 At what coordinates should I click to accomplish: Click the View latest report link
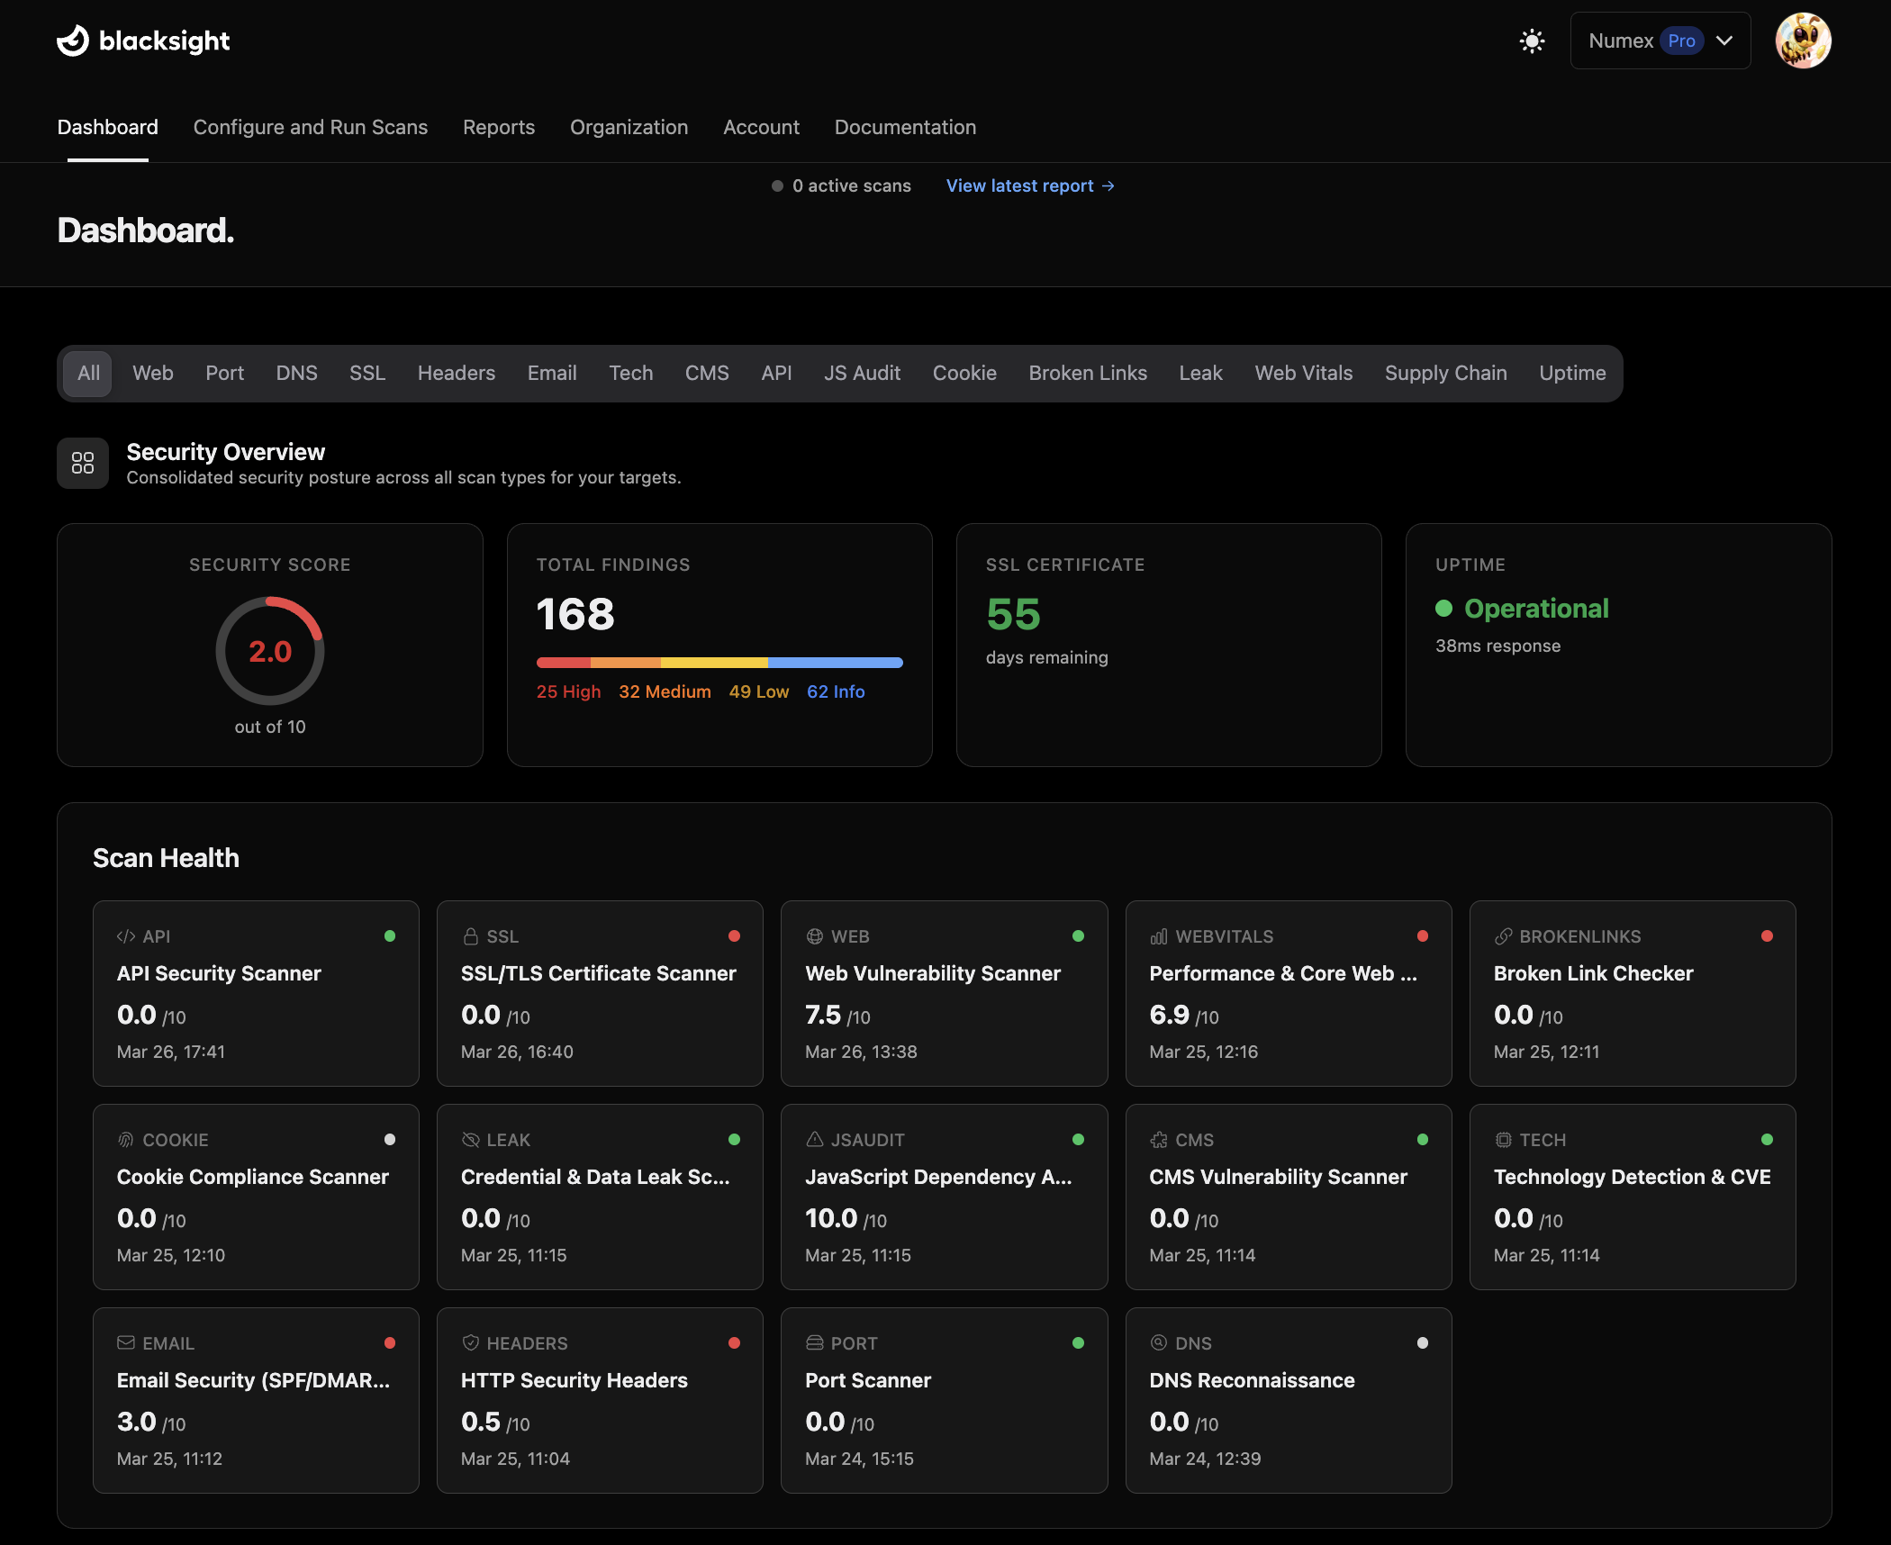coord(1029,185)
